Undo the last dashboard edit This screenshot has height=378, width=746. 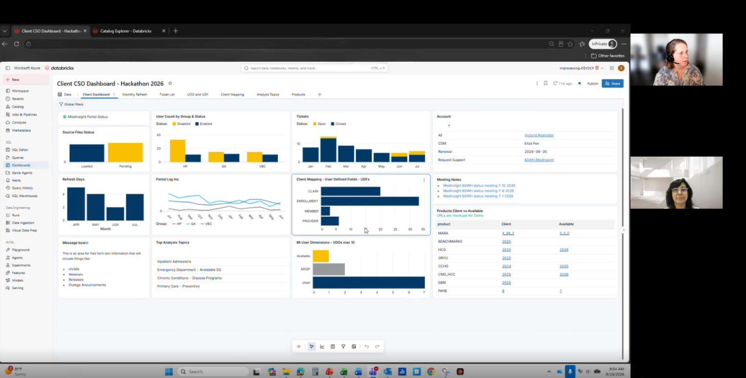367,347
